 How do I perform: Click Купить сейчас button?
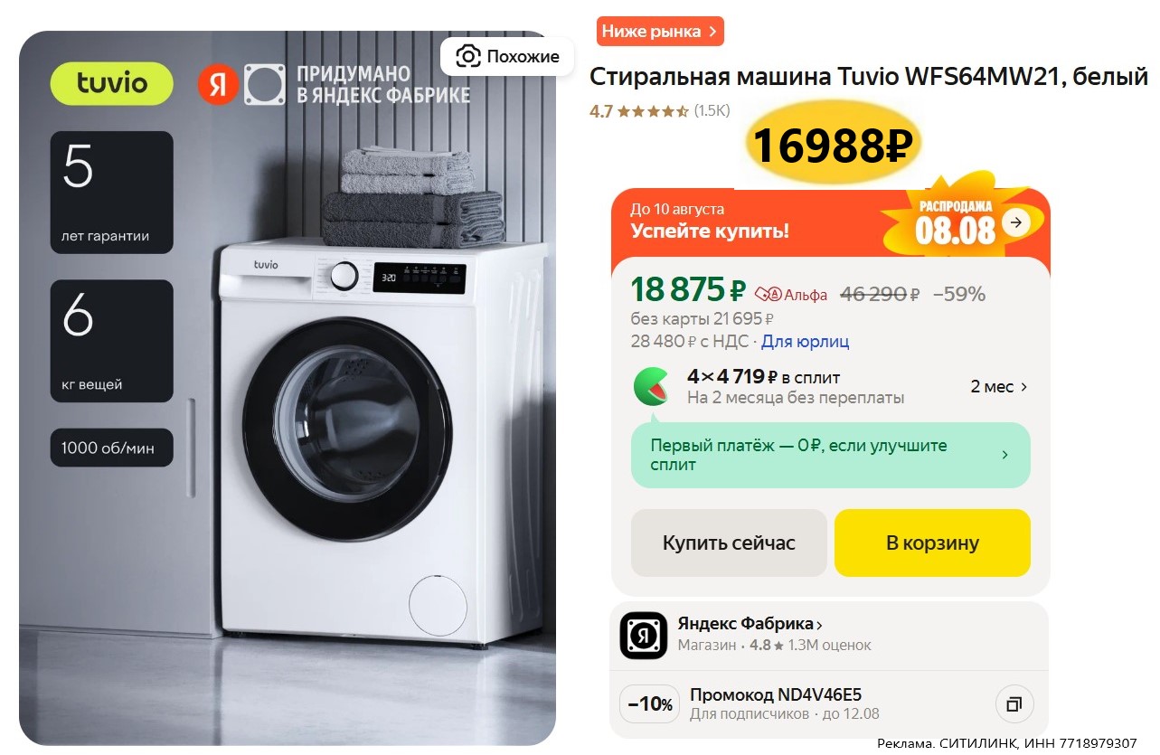729,543
